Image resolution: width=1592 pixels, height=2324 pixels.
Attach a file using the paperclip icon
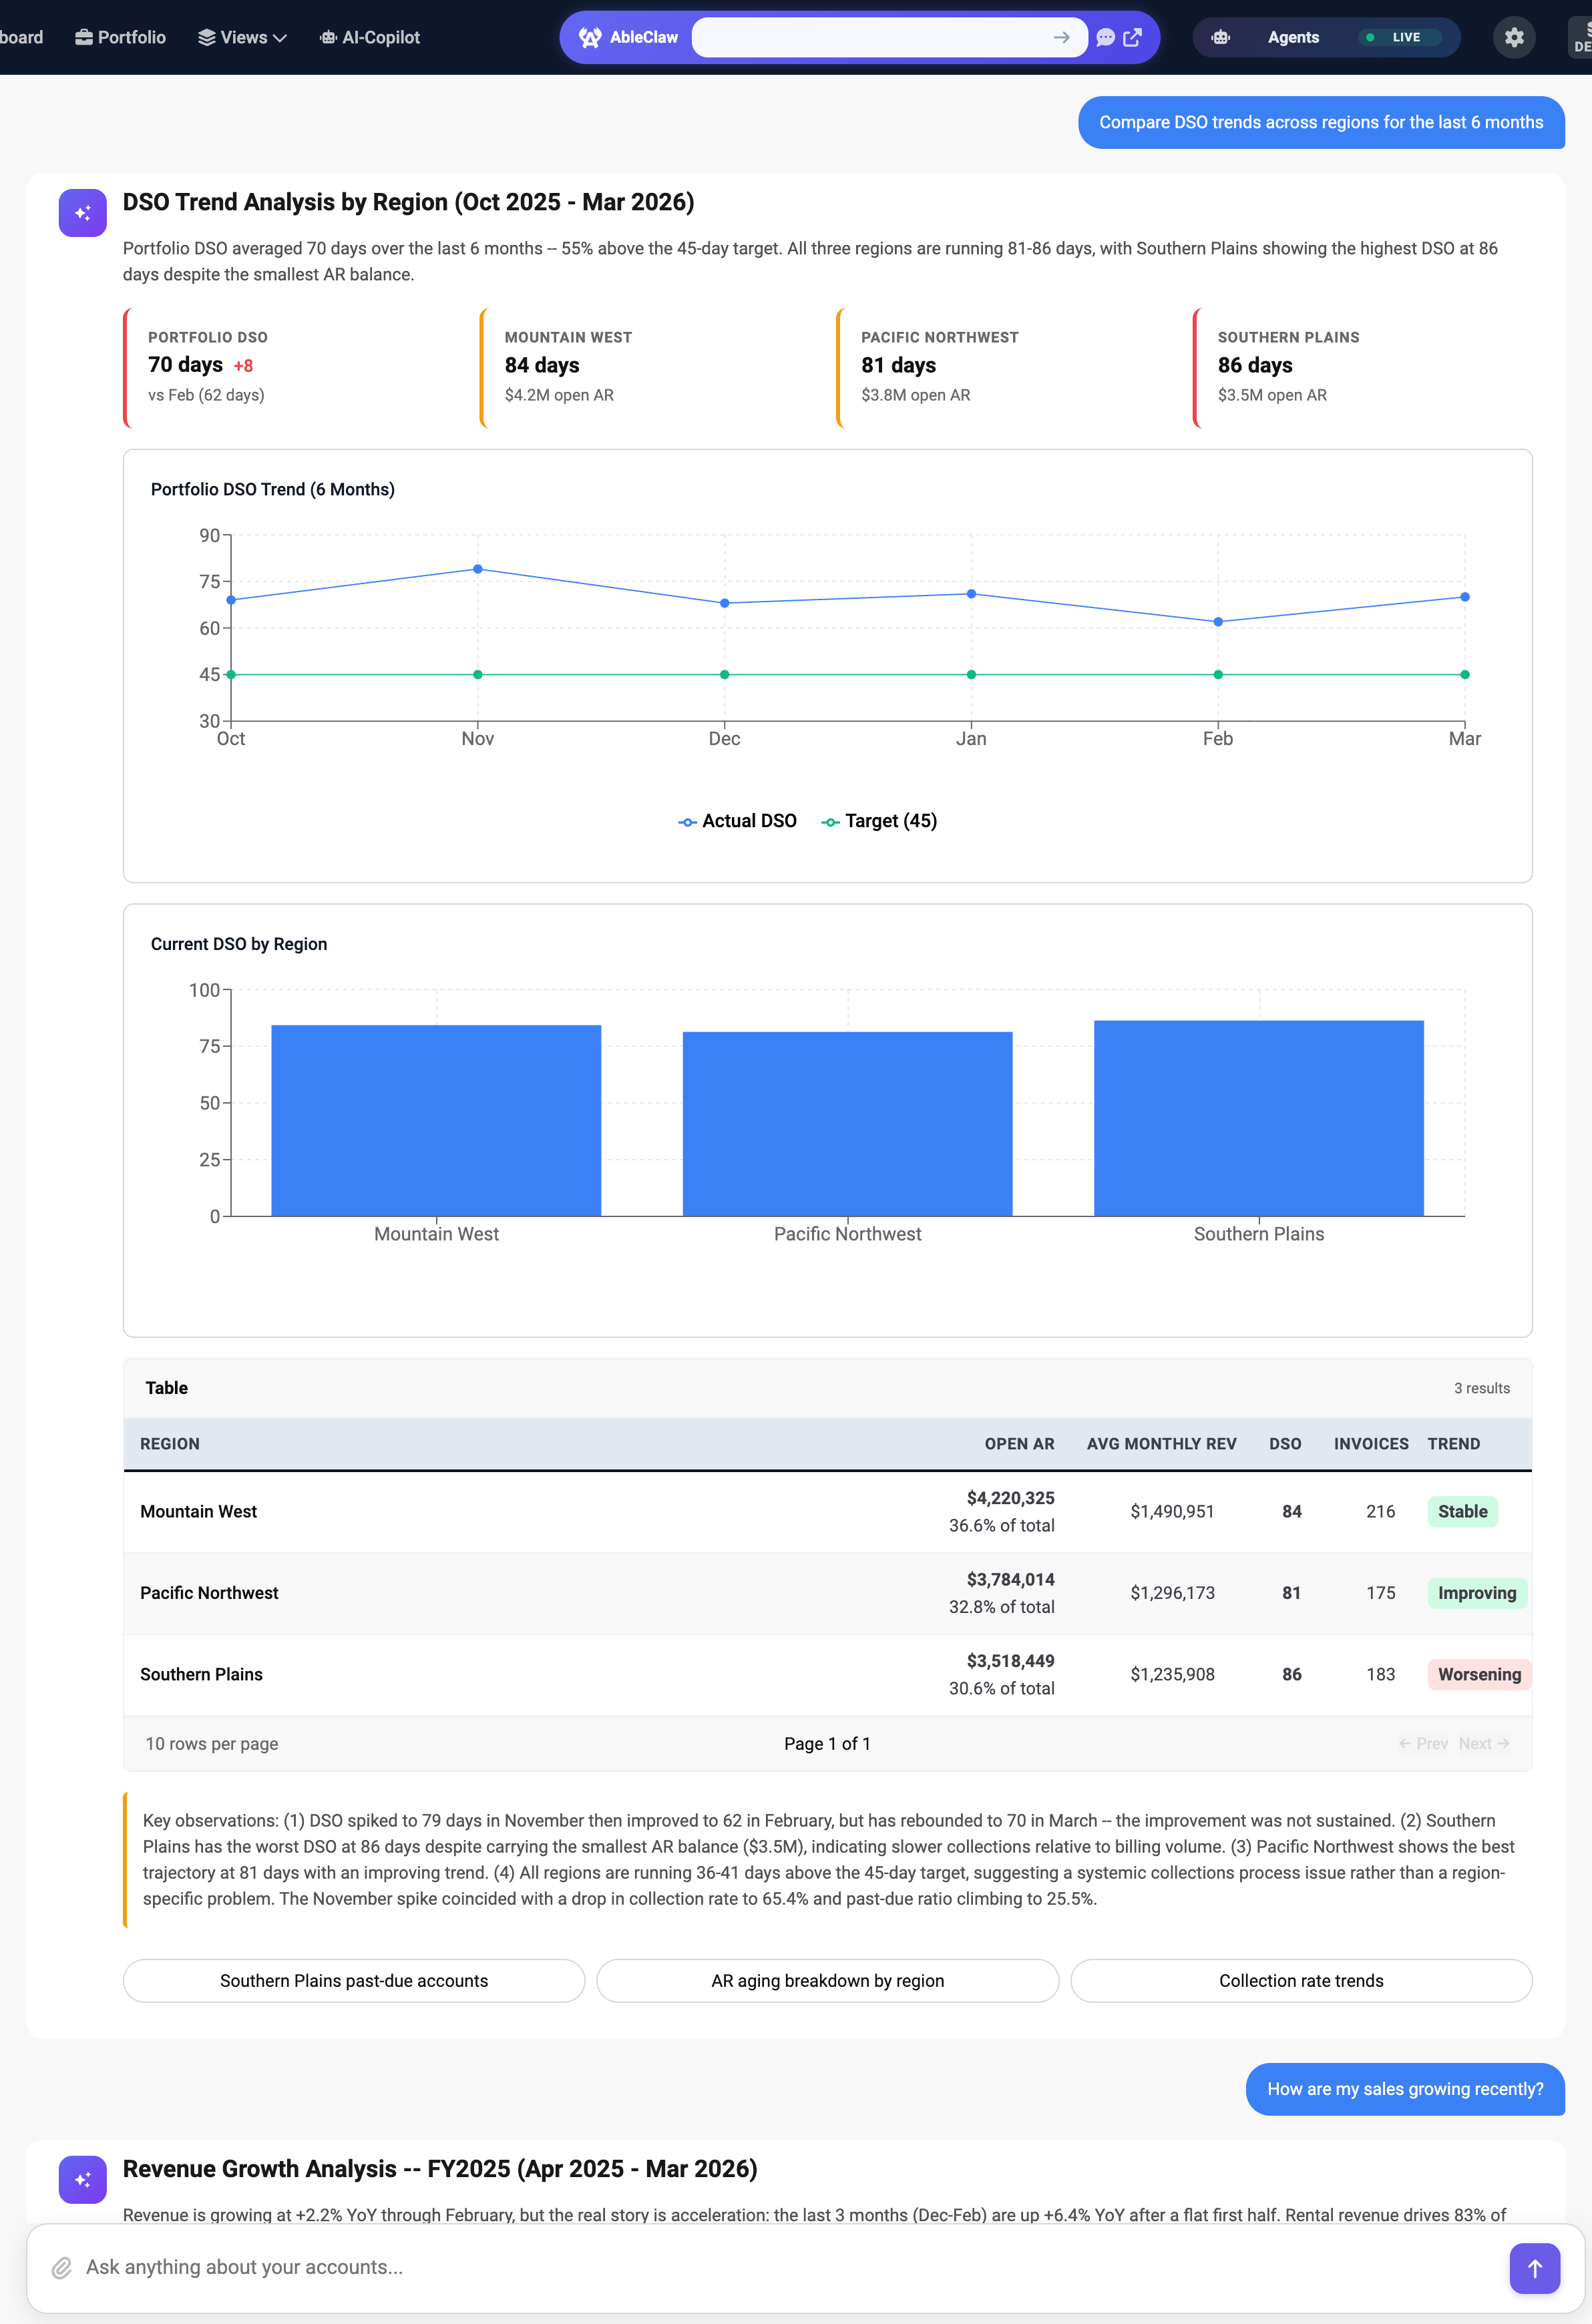pos(63,2267)
